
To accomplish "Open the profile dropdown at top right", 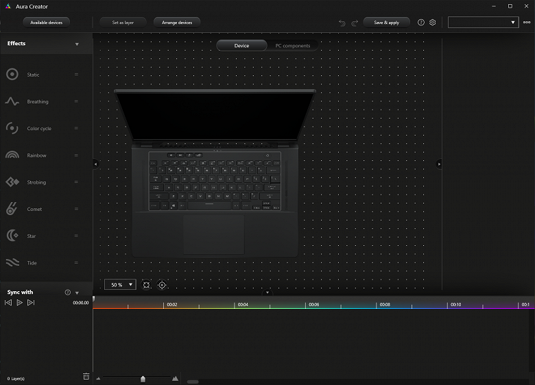I will coord(483,23).
